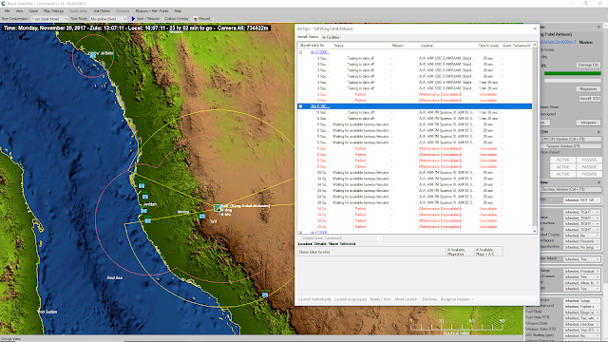This screenshot has width=608, height=342.
Task: Collapse the highlighted F-15C group row
Action: tap(300, 106)
